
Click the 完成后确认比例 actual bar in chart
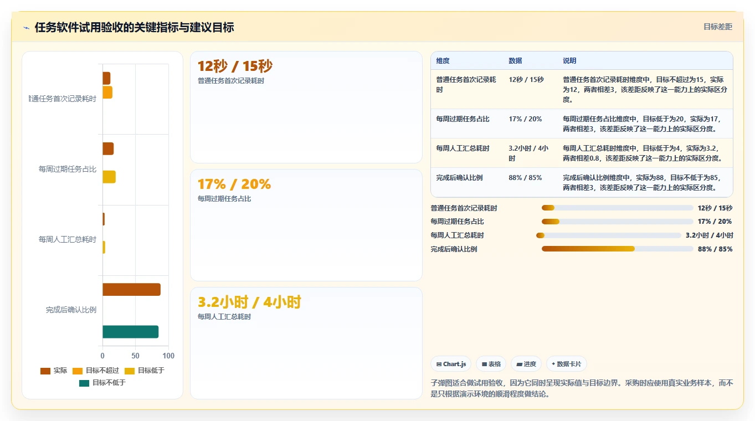tap(131, 290)
